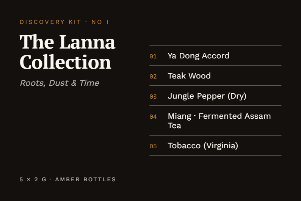301x201 pixels.
Task: Open Jungle Pepper (Dry) listing
Action: (215, 96)
